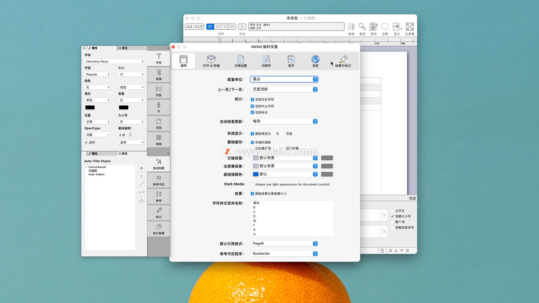
Task: Open the 打开 & 存储 preferences tab
Action: (211, 61)
